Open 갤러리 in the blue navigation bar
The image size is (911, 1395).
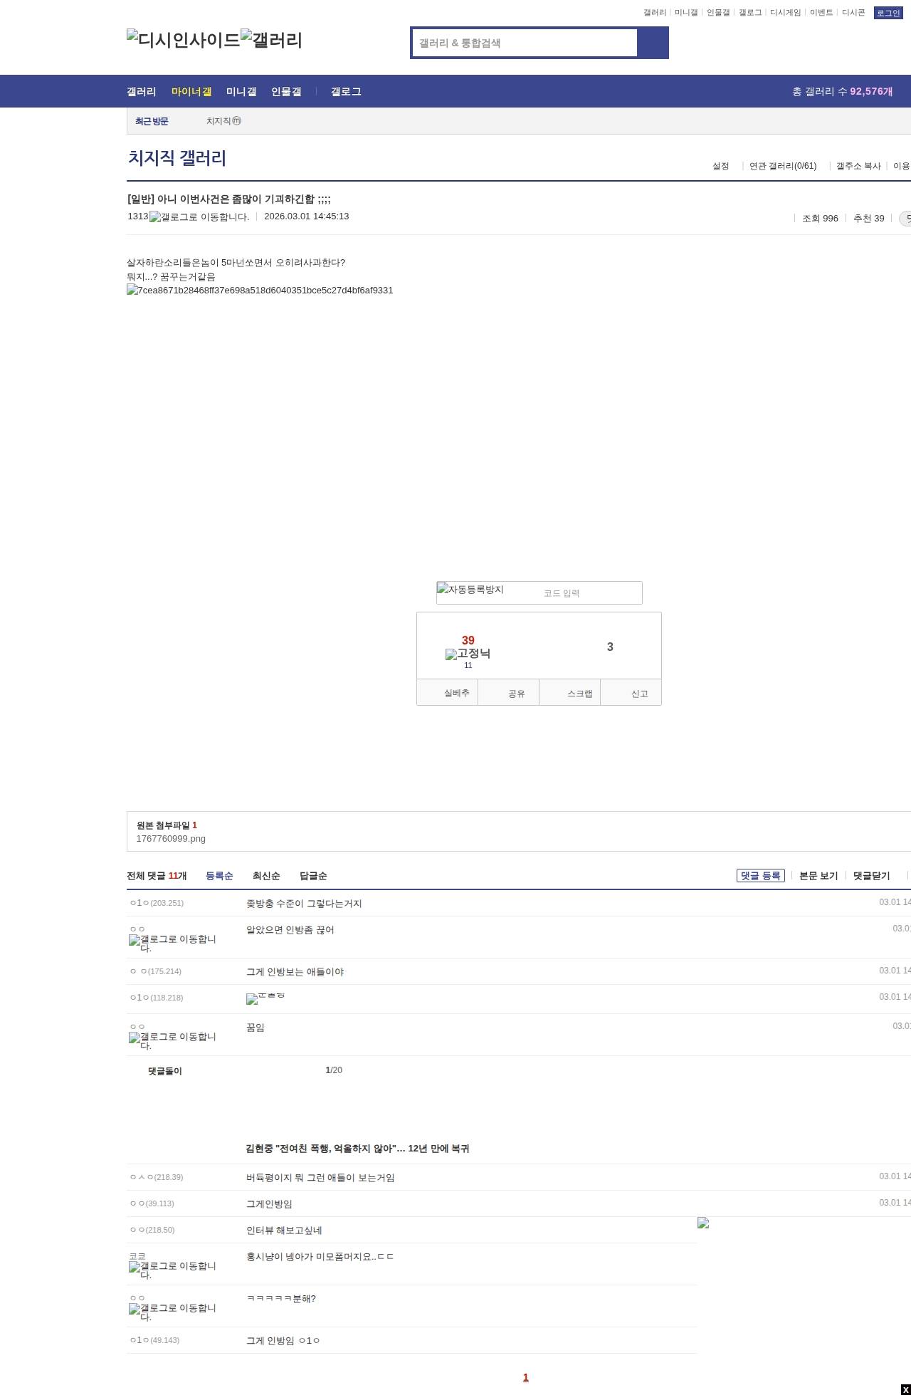142,92
